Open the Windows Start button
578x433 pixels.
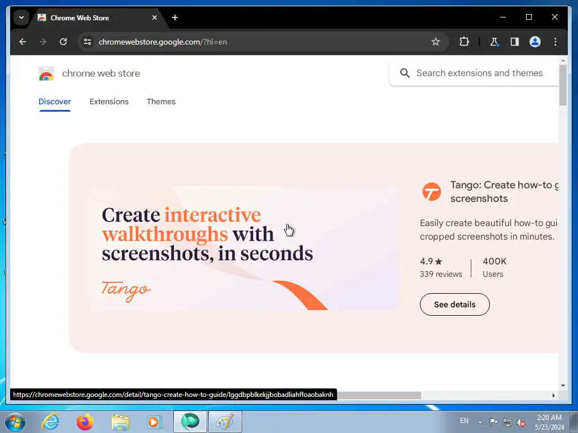point(15,422)
